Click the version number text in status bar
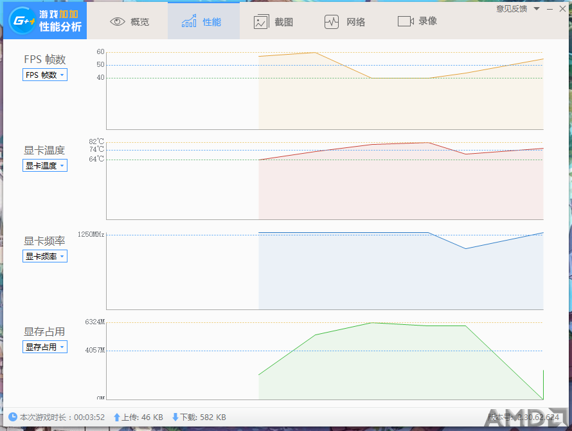The width and height of the screenshot is (572, 431). click(x=524, y=417)
